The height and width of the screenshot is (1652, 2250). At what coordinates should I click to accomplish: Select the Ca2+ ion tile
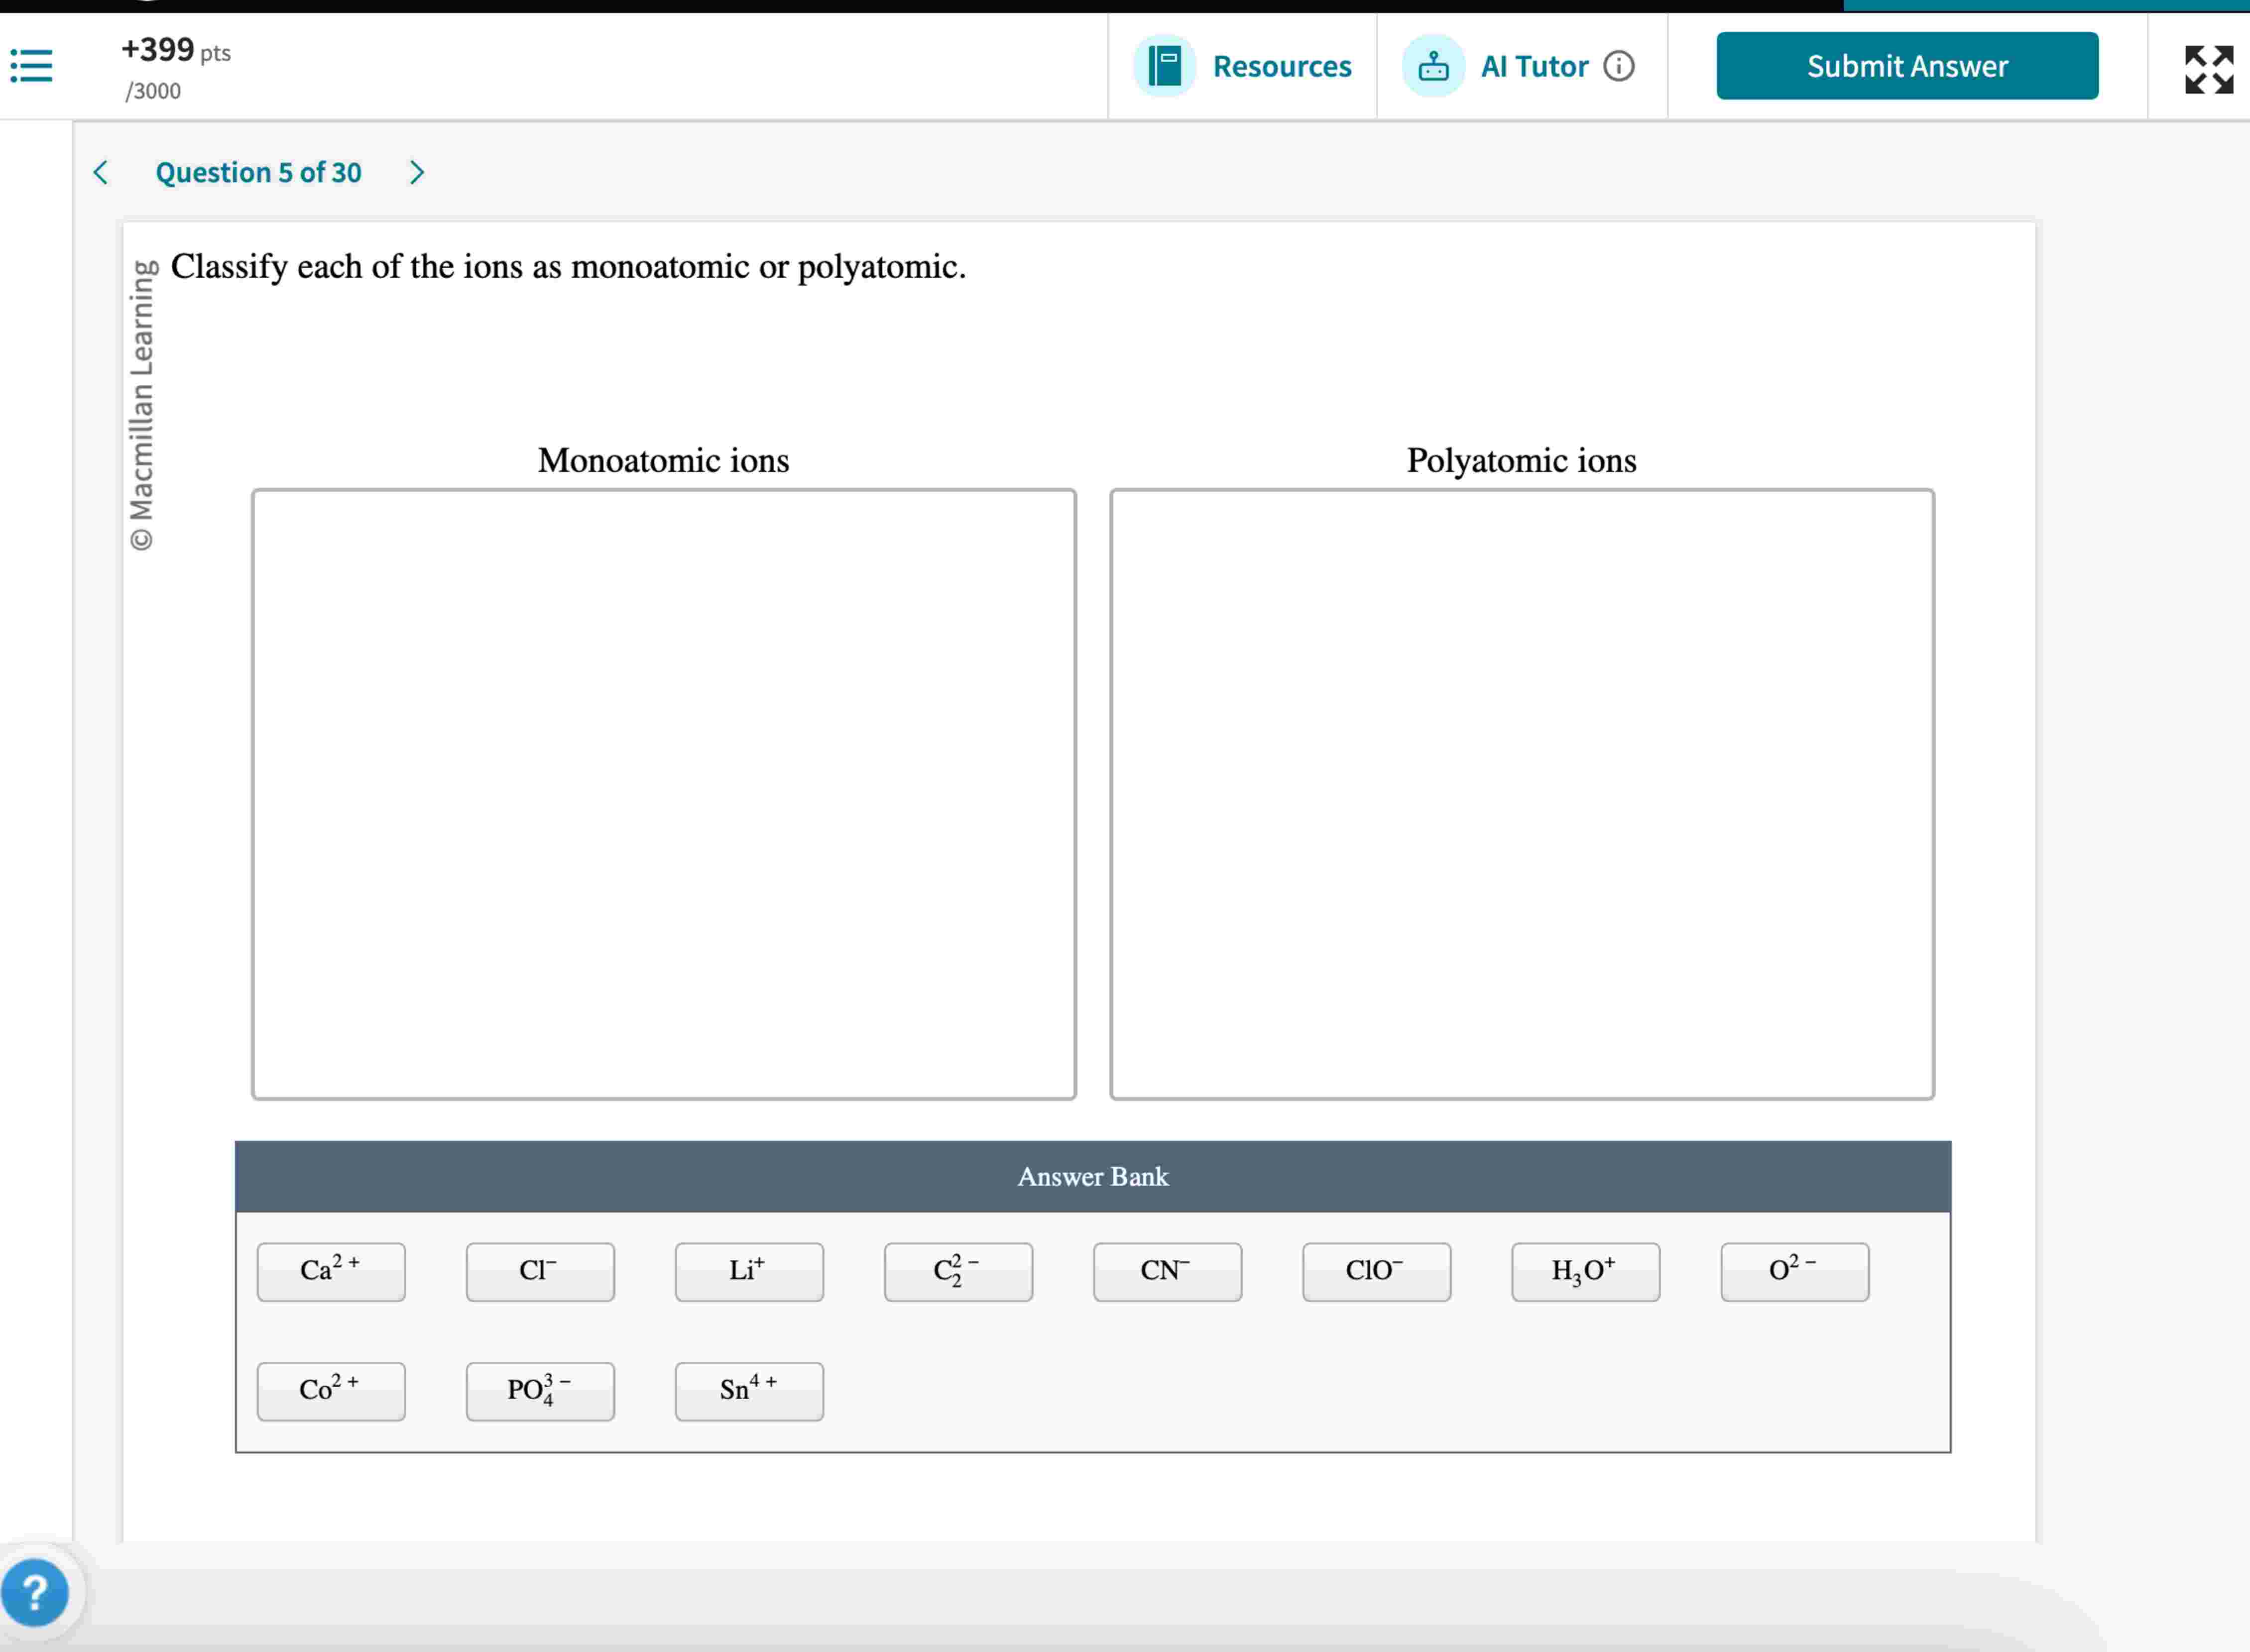(330, 1271)
